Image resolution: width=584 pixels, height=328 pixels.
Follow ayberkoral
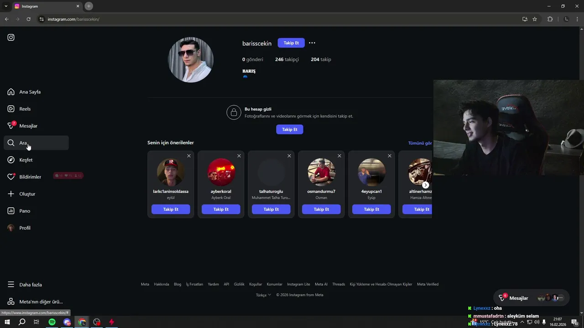221,210
